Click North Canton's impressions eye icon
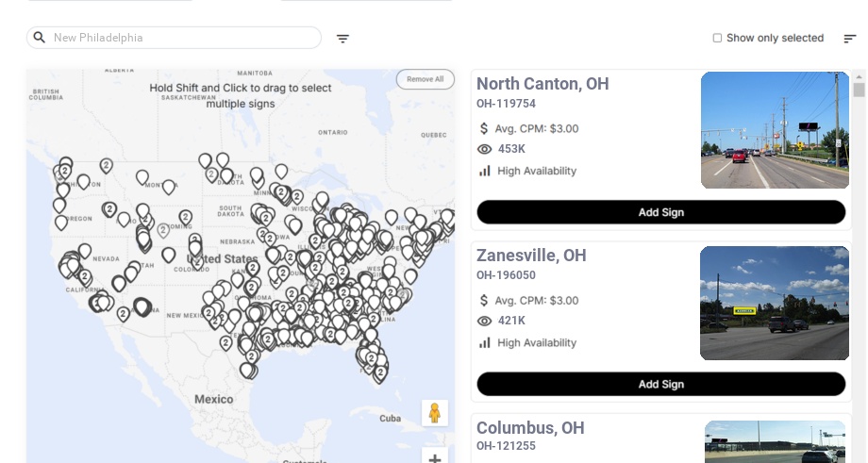Screen dimensions: 868x463 485,149
